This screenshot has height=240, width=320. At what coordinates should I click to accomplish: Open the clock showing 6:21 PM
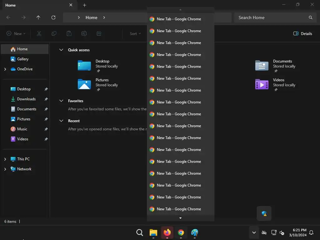[298, 232]
